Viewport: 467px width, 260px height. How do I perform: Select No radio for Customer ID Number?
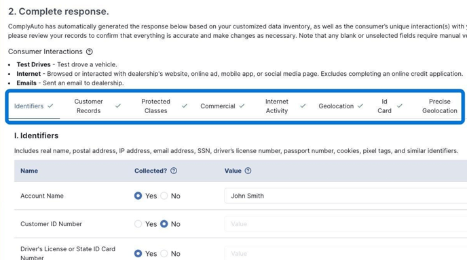(164, 223)
